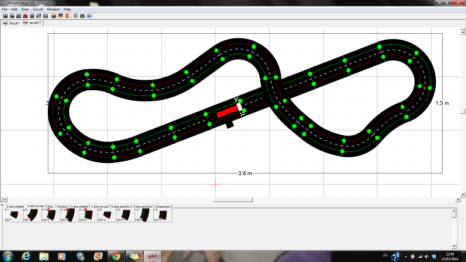
Task: Click the Windows Start button
Action: point(8,256)
